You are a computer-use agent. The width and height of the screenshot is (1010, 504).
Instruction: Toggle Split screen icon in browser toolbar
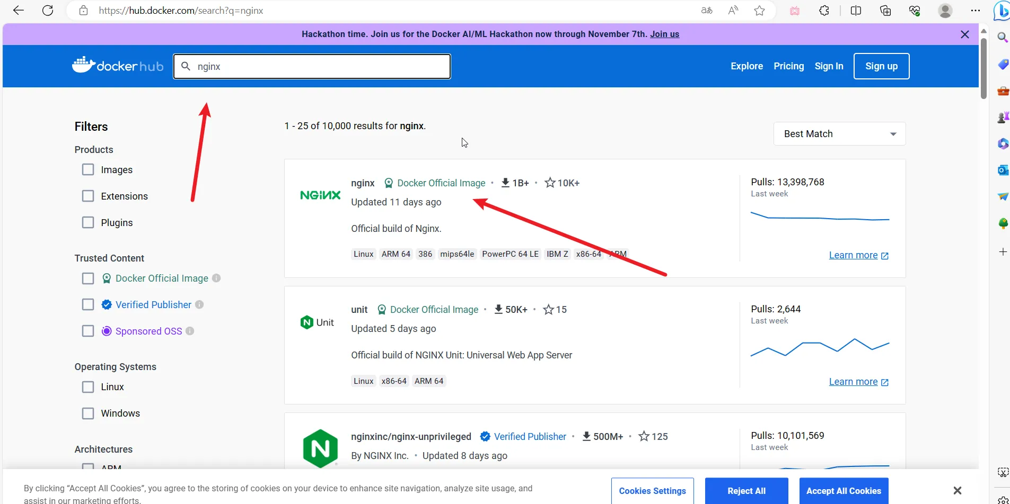point(856,11)
